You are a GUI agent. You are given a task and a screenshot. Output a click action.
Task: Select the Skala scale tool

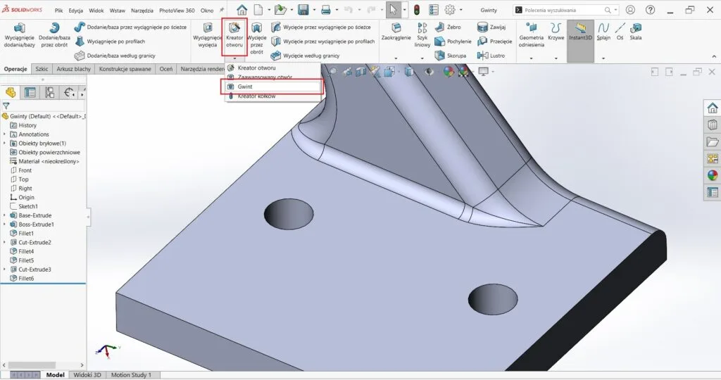(x=636, y=32)
